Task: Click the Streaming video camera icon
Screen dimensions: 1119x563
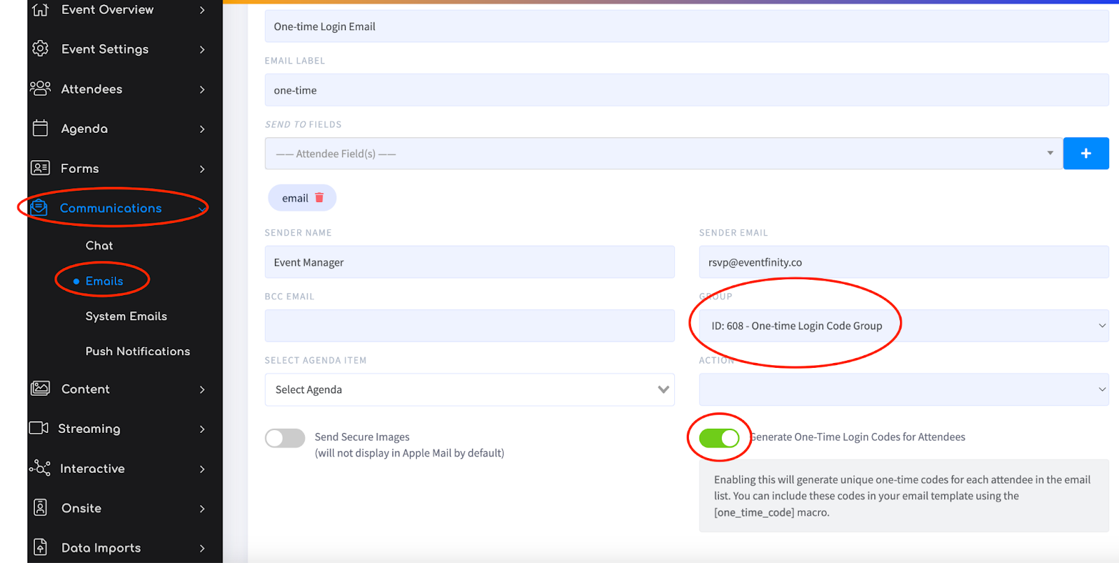Action: 38,428
